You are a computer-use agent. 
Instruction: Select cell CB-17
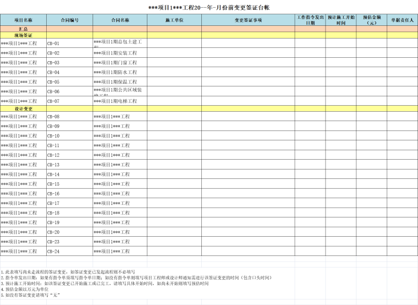tap(70, 203)
